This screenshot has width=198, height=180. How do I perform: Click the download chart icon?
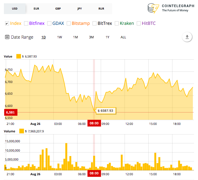[x=187, y=37]
